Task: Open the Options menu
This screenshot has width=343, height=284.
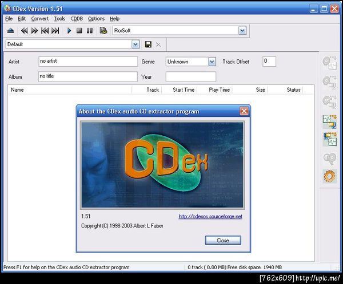Action: (x=96, y=19)
